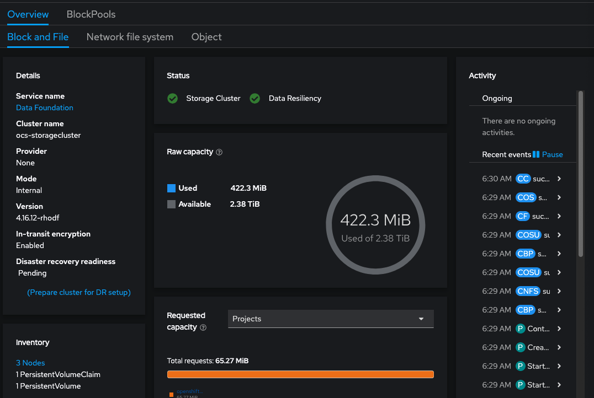Expand the Crea... event row chevron

(x=559, y=347)
